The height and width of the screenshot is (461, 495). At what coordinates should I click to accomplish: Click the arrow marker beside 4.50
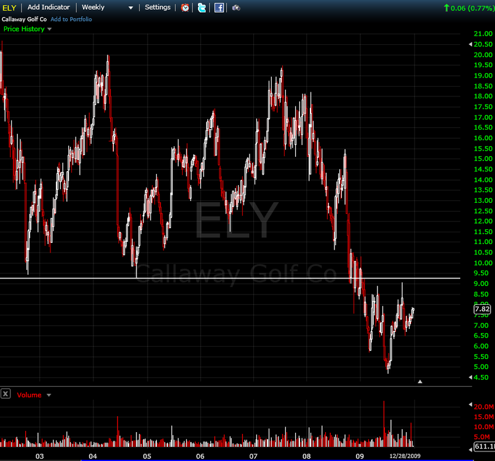[470, 377]
